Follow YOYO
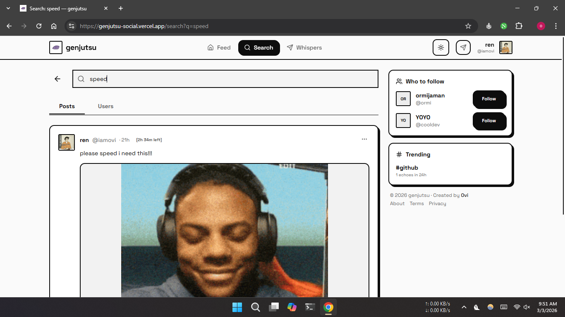 [x=489, y=121]
